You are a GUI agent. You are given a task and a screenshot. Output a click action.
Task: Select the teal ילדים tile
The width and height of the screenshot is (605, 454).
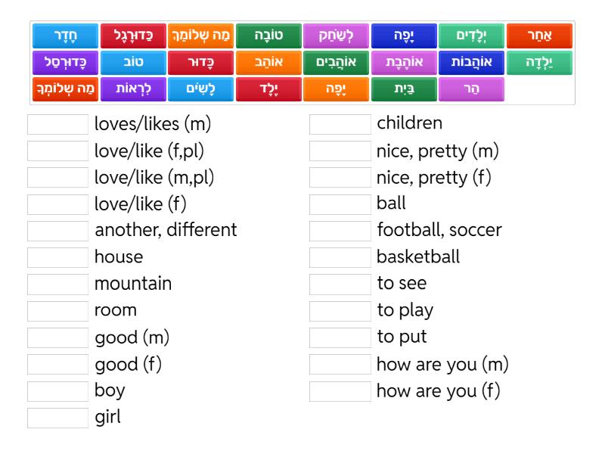tap(471, 36)
